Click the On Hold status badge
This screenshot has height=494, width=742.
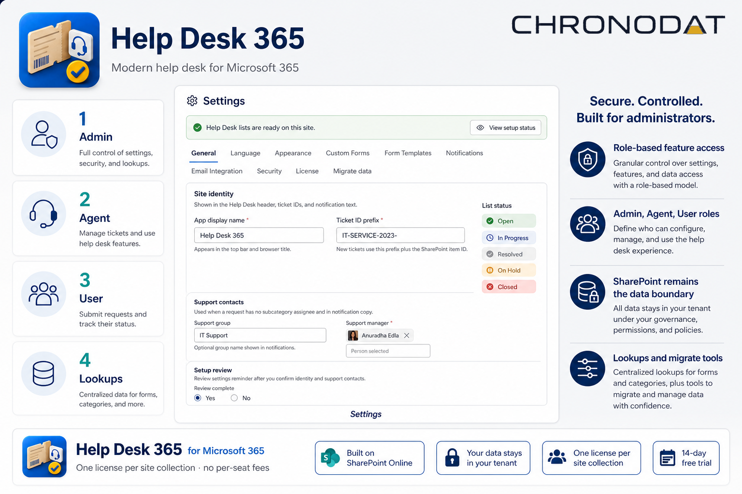[x=509, y=271]
